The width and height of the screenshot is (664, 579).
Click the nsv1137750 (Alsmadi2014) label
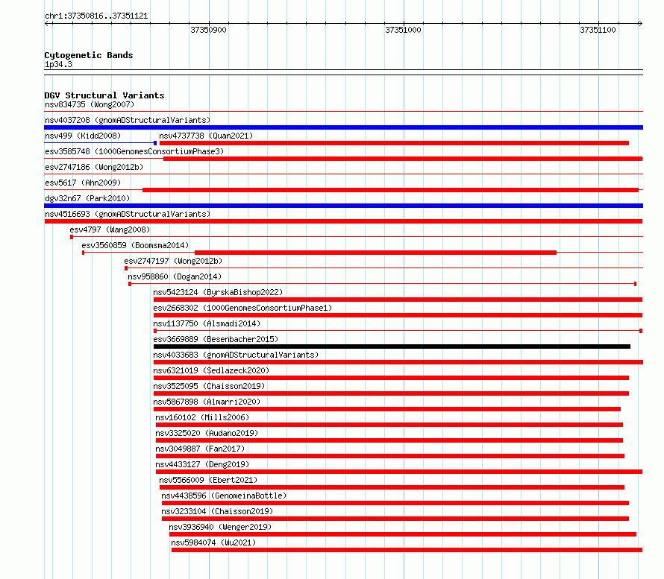tap(207, 323)
